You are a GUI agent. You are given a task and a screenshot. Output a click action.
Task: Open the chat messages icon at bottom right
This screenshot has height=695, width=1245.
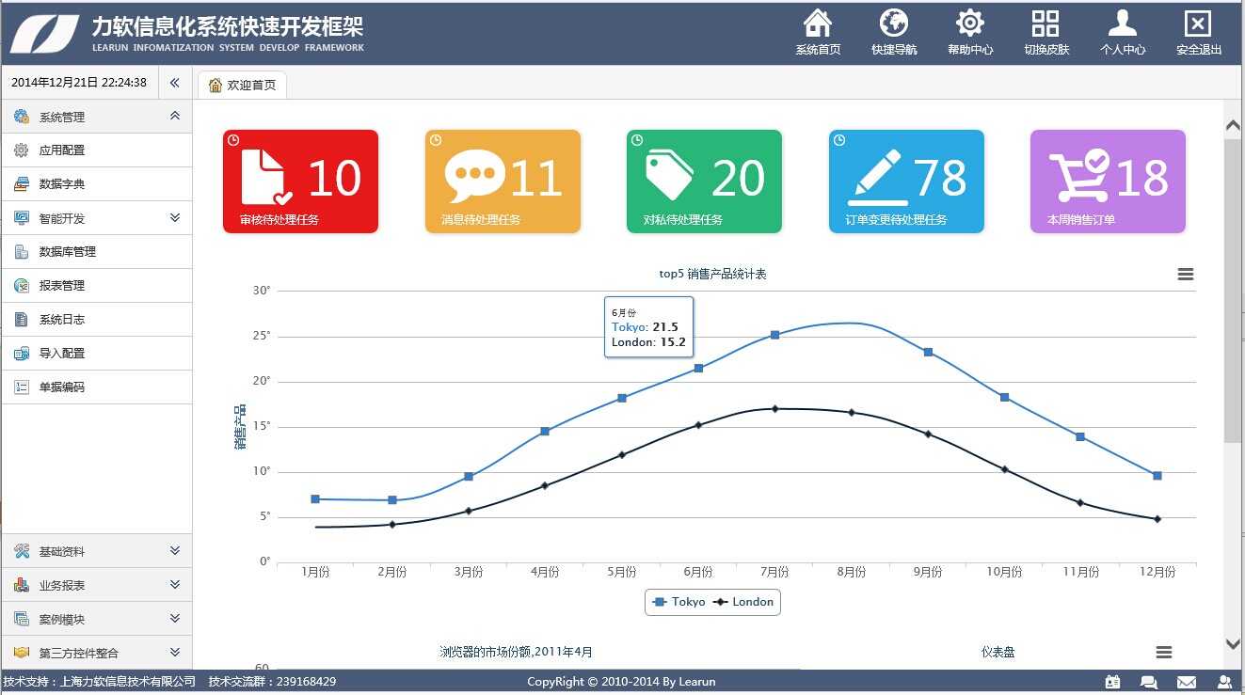click(1150, 682)
